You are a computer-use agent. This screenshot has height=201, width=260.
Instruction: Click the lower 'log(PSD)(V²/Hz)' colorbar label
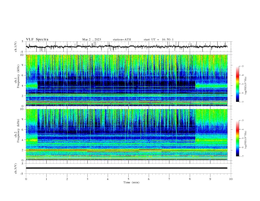(x=246, y=140)
